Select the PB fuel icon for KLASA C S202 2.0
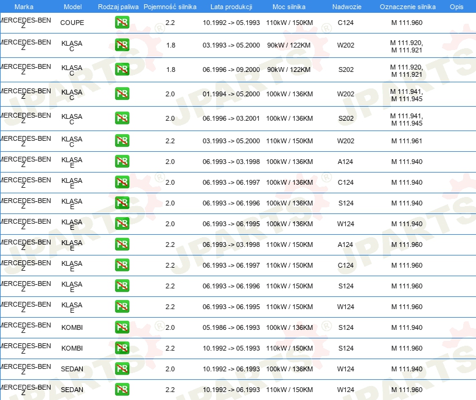This screenshot has width=476, height=400. tap(122, 118)
